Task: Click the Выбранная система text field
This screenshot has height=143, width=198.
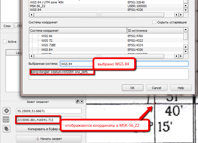Action: click(124, 64)
